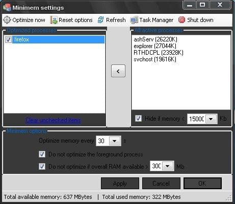
Task: Toggle the Hide if memory checkbox
Action: click(138, 118)
